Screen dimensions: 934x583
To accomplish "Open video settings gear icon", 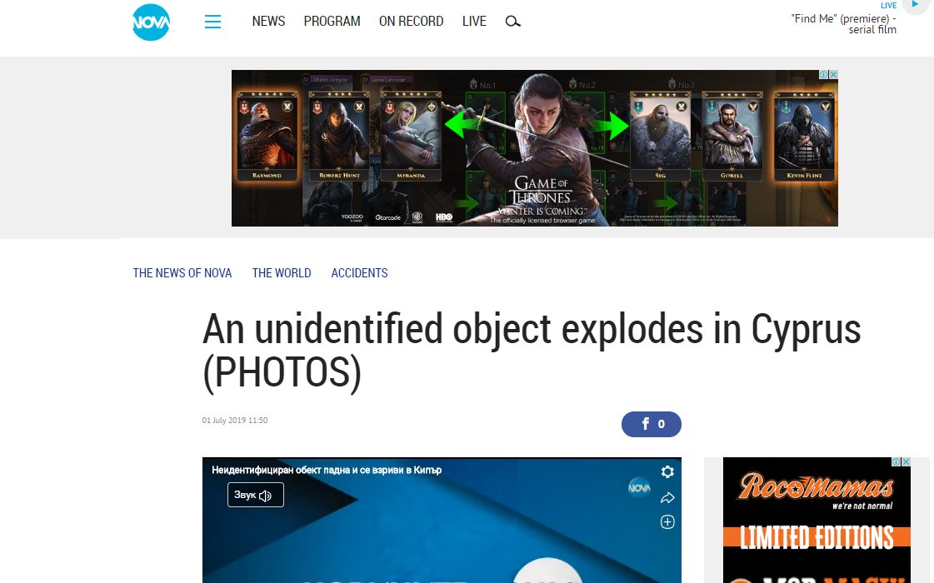I will pos(667,471).
